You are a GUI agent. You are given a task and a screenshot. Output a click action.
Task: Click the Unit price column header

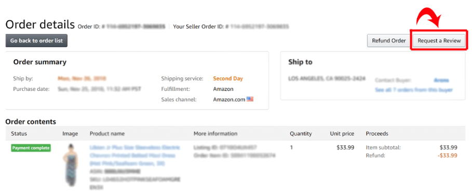point(342,133)
